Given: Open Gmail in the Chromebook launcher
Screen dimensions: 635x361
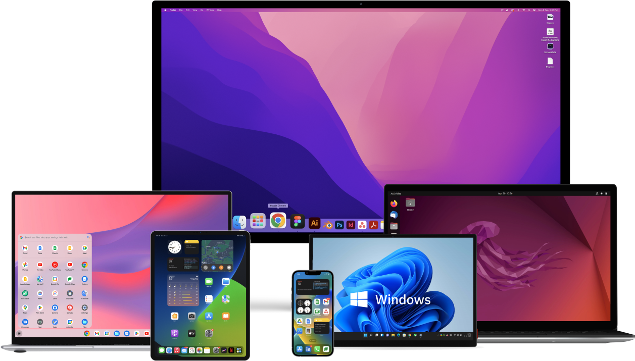Looking at the screenshot, I should 25,248.
